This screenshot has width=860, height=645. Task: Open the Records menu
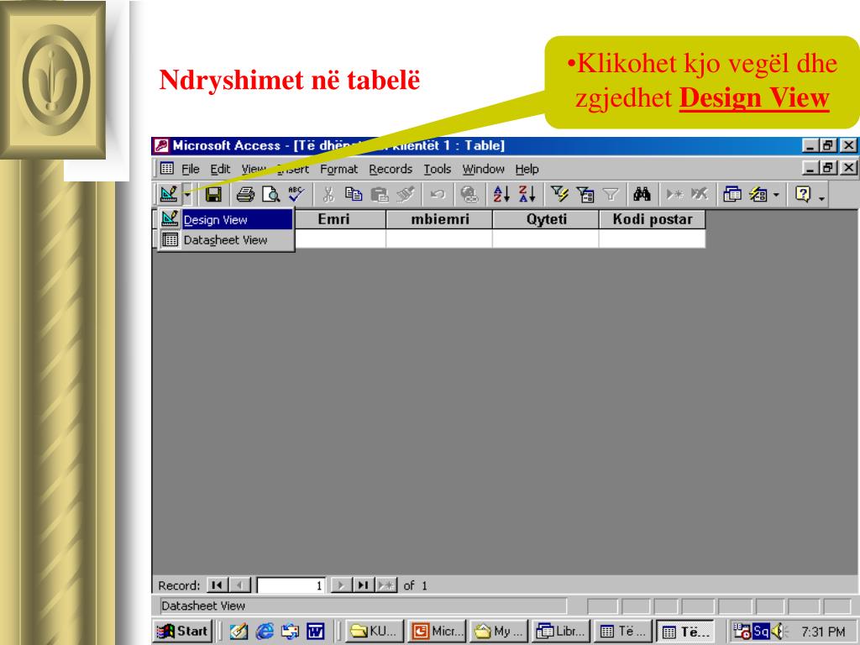(x=391, y=169)
